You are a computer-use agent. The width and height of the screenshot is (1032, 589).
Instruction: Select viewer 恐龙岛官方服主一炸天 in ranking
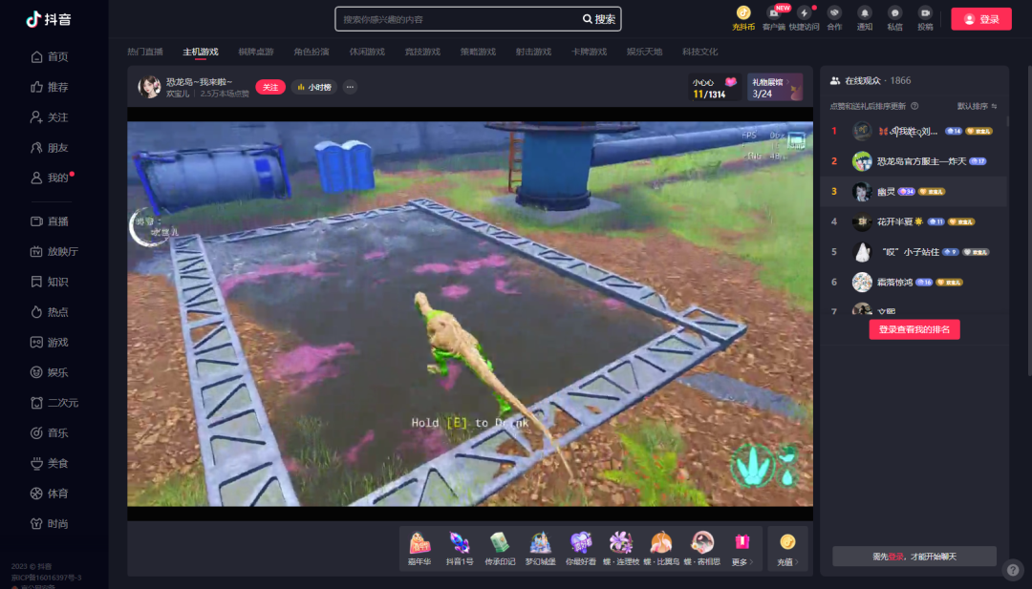pos(914,161)
